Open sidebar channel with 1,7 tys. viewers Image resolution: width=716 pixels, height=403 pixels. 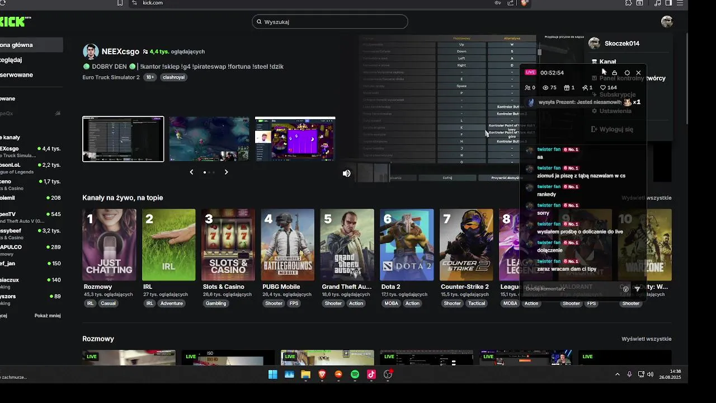(x=31, y=185)
